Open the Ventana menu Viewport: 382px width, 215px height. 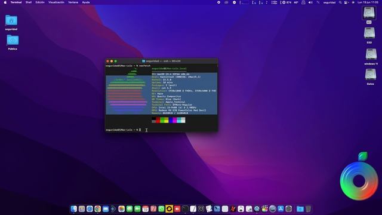click(x=73, y=2)
